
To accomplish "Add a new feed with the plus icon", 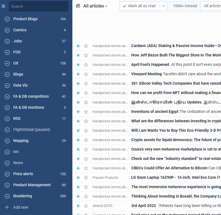I will click(x=7, y=207).
